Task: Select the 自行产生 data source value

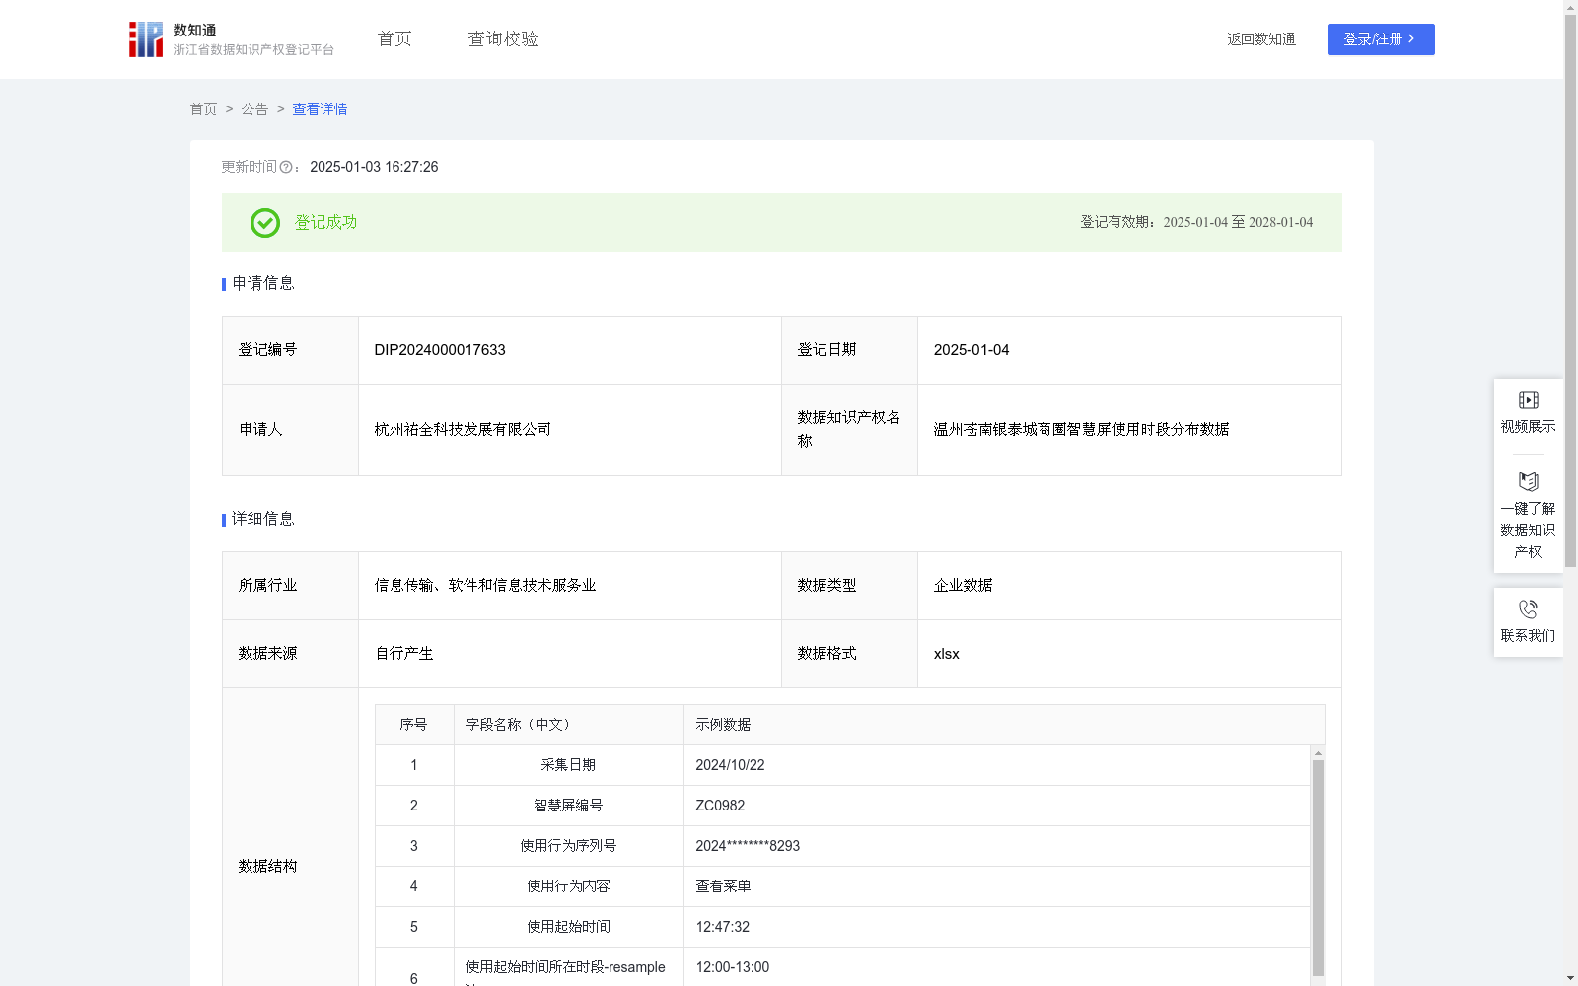Action: pyautogui.click(x=404, y=654)
